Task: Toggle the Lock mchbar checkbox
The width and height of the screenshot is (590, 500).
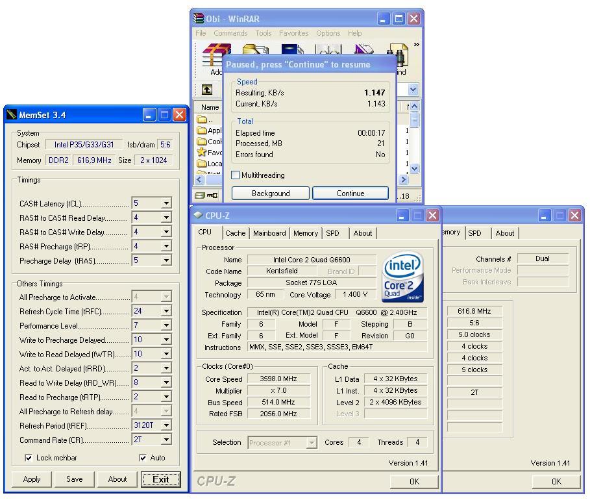Action: tap(28, 458)
